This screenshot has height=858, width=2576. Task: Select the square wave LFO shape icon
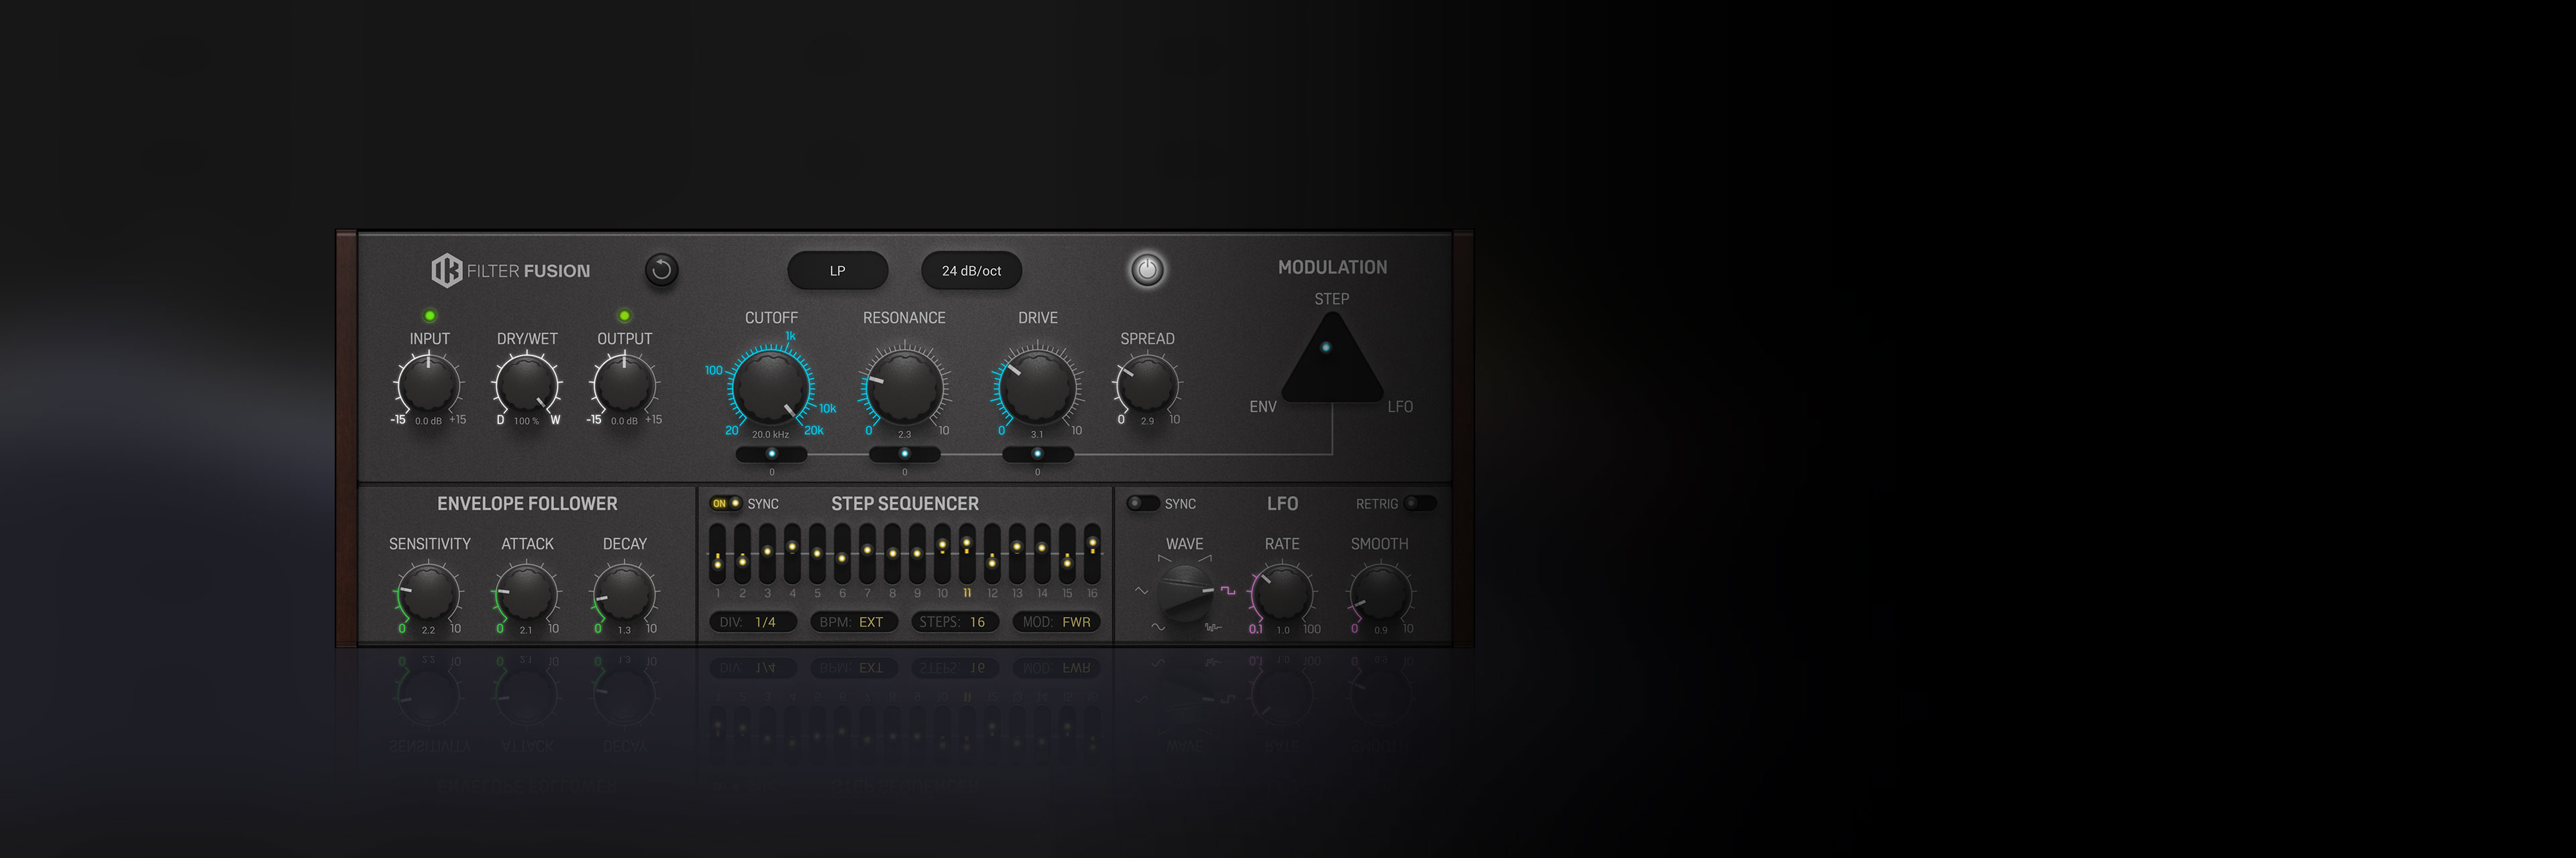1228,591
